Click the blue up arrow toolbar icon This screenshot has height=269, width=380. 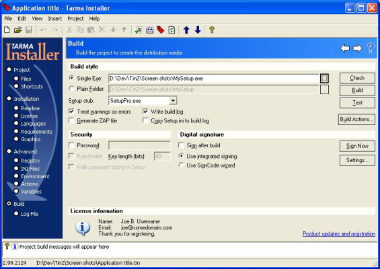pyautogui.click(x=186, y=30)
